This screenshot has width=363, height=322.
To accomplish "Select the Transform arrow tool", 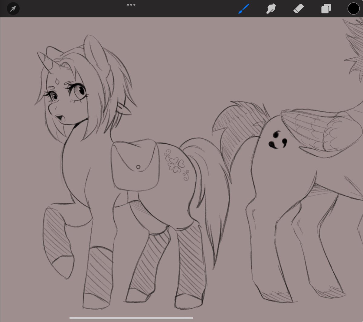I will click(x=13, y=9).
